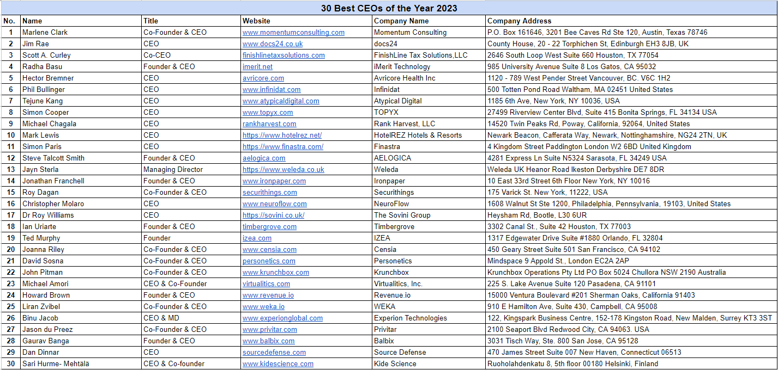Image resolution: width=778 pixels, height=370 pixels.
Task: Click the www.krunchbox.com link
Action: click(x=276, y=272)
